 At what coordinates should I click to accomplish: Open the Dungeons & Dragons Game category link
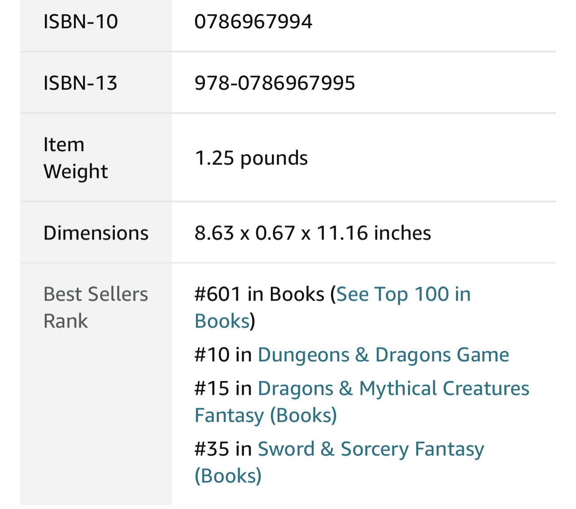[x=383, y=355]
